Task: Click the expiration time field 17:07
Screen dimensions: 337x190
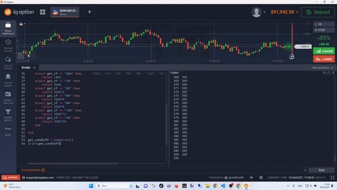Action: [x=324, y=30]
